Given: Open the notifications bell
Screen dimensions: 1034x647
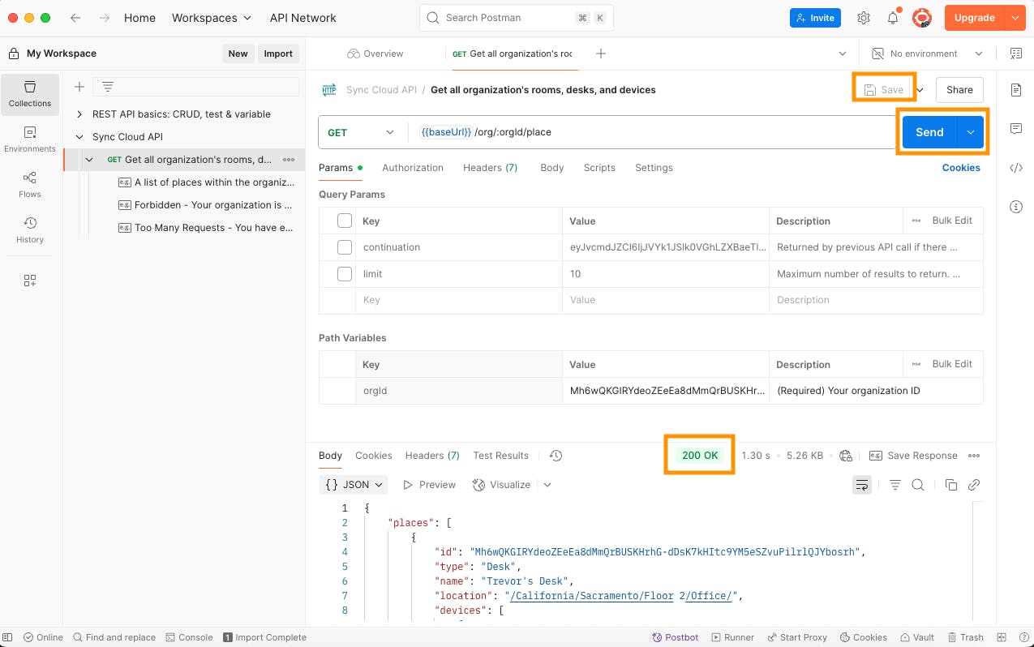Looking at the screenshot, I should (x=893, y=18).
